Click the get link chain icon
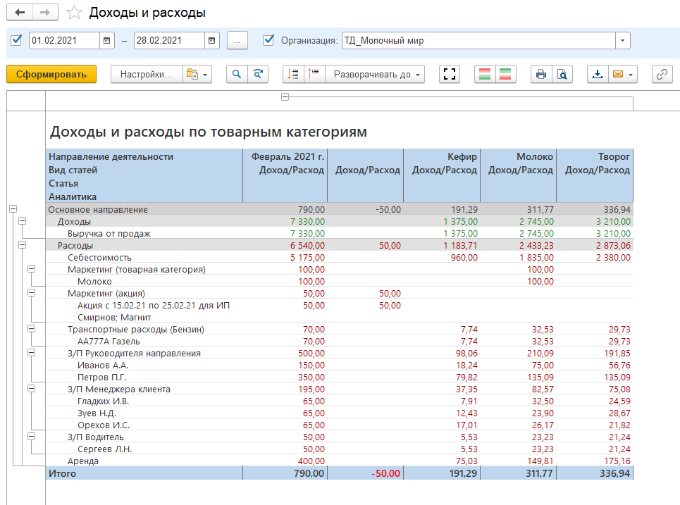680x505 pixels. (x=662, y=74)
